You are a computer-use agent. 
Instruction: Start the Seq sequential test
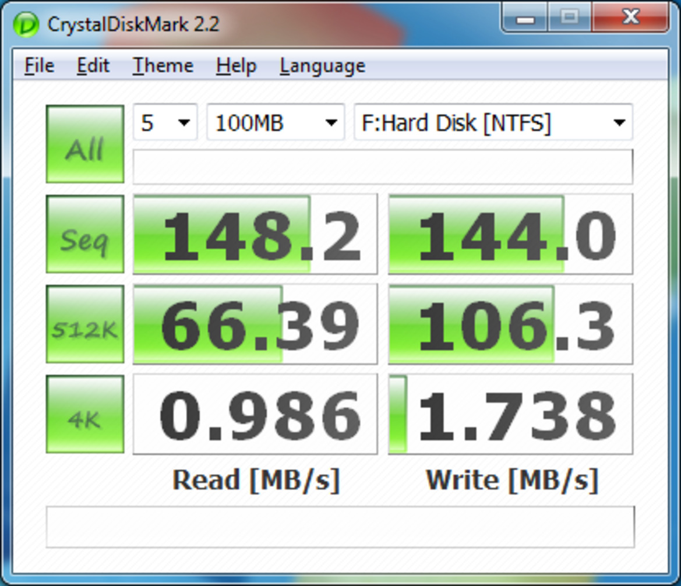click(85, 234)
